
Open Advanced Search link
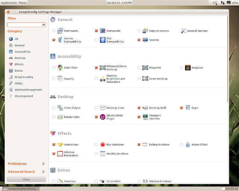click(x=21, y=172)
